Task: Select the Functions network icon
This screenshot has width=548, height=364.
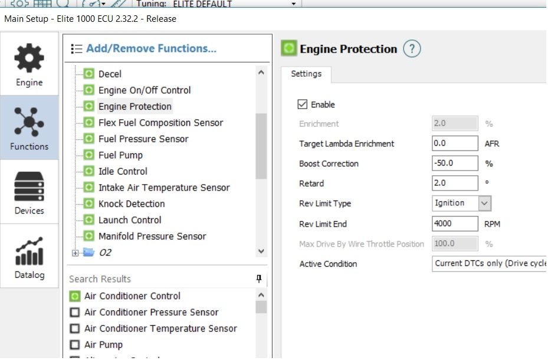Action: 29,122
